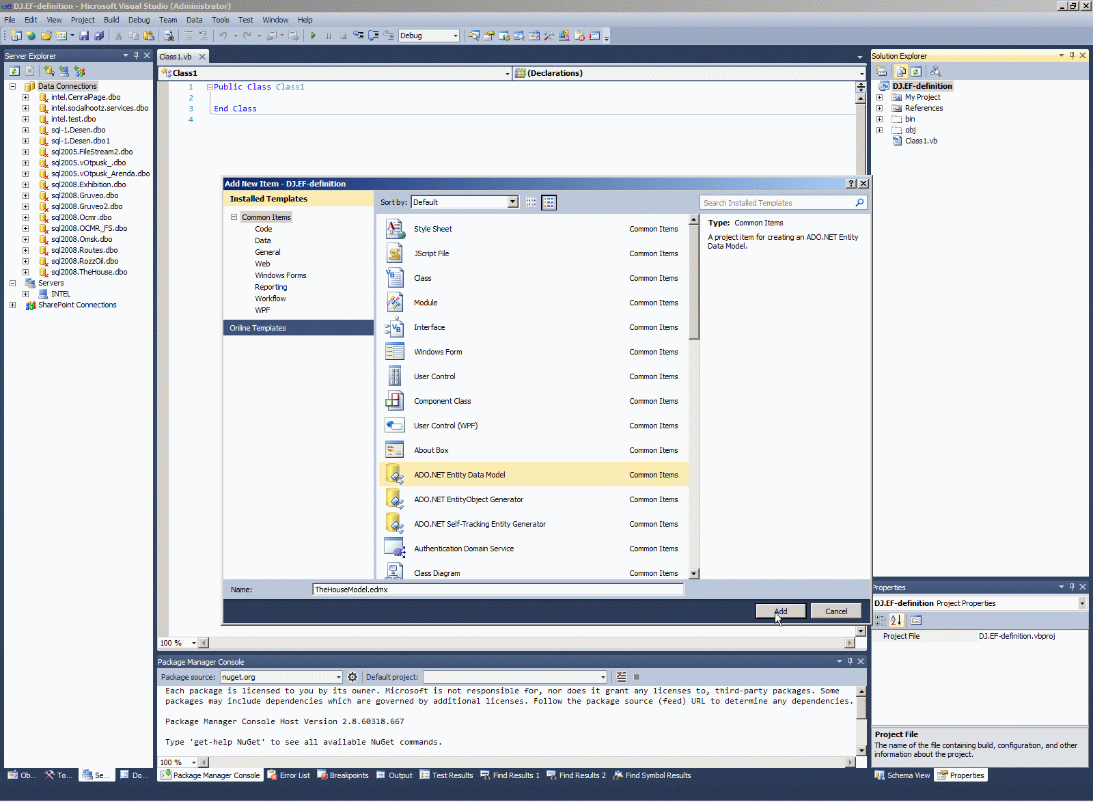The height and width of the screenshot is (802, 1093).
Task: Select the Windows Form template icon
Action: coord(395,352)
